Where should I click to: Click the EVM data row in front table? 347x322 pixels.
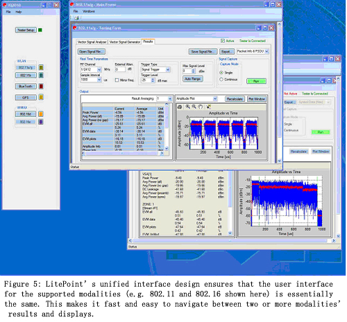123,132
